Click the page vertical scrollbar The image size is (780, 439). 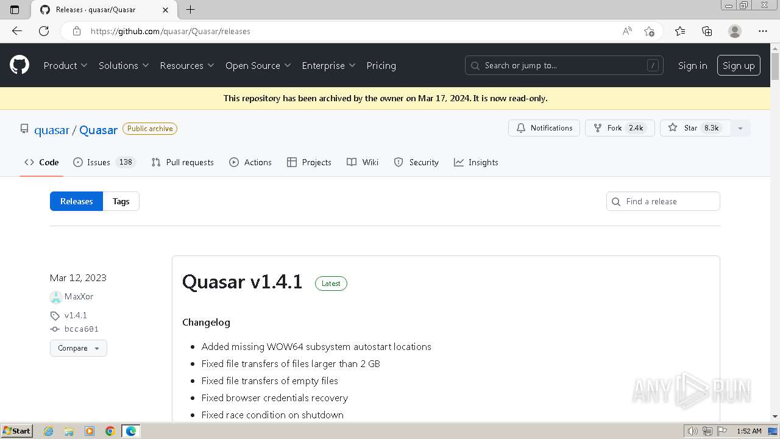tap(775, 67)
